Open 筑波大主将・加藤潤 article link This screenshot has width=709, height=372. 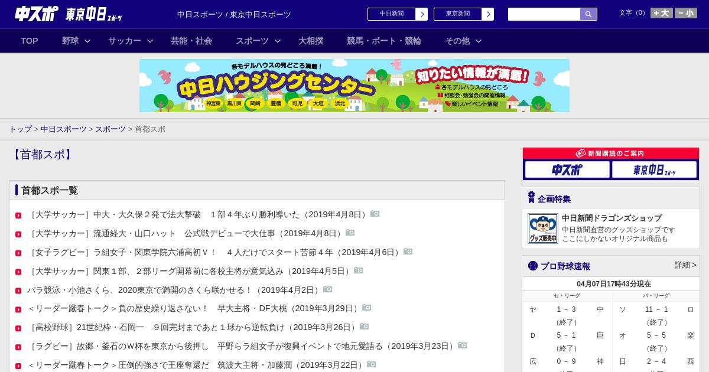click(197, 365)
